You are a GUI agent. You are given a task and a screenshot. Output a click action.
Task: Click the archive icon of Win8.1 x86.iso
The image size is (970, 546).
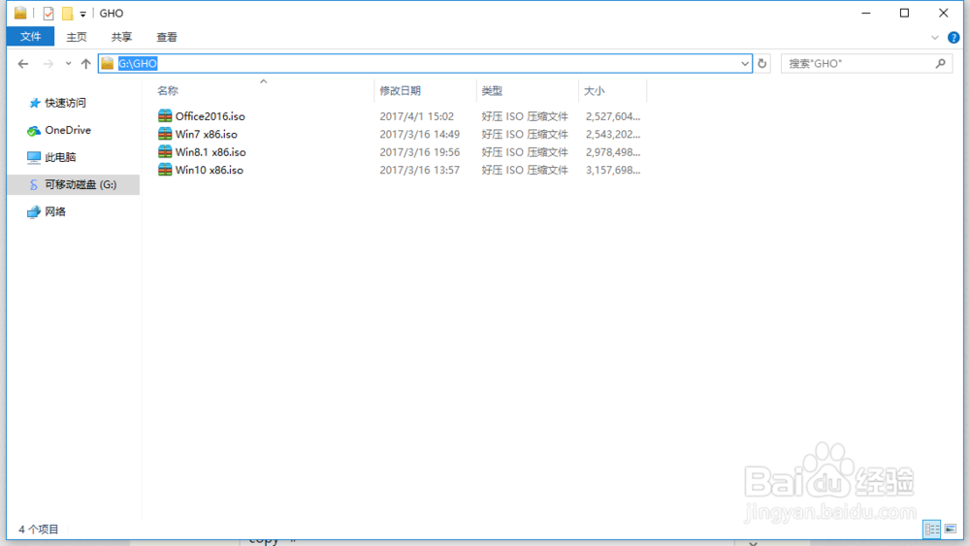[165, 151]
